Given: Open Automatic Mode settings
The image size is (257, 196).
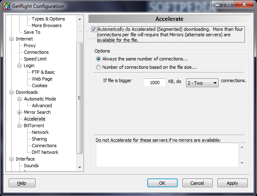Looking at the screenshot, I should coord(40,99).
